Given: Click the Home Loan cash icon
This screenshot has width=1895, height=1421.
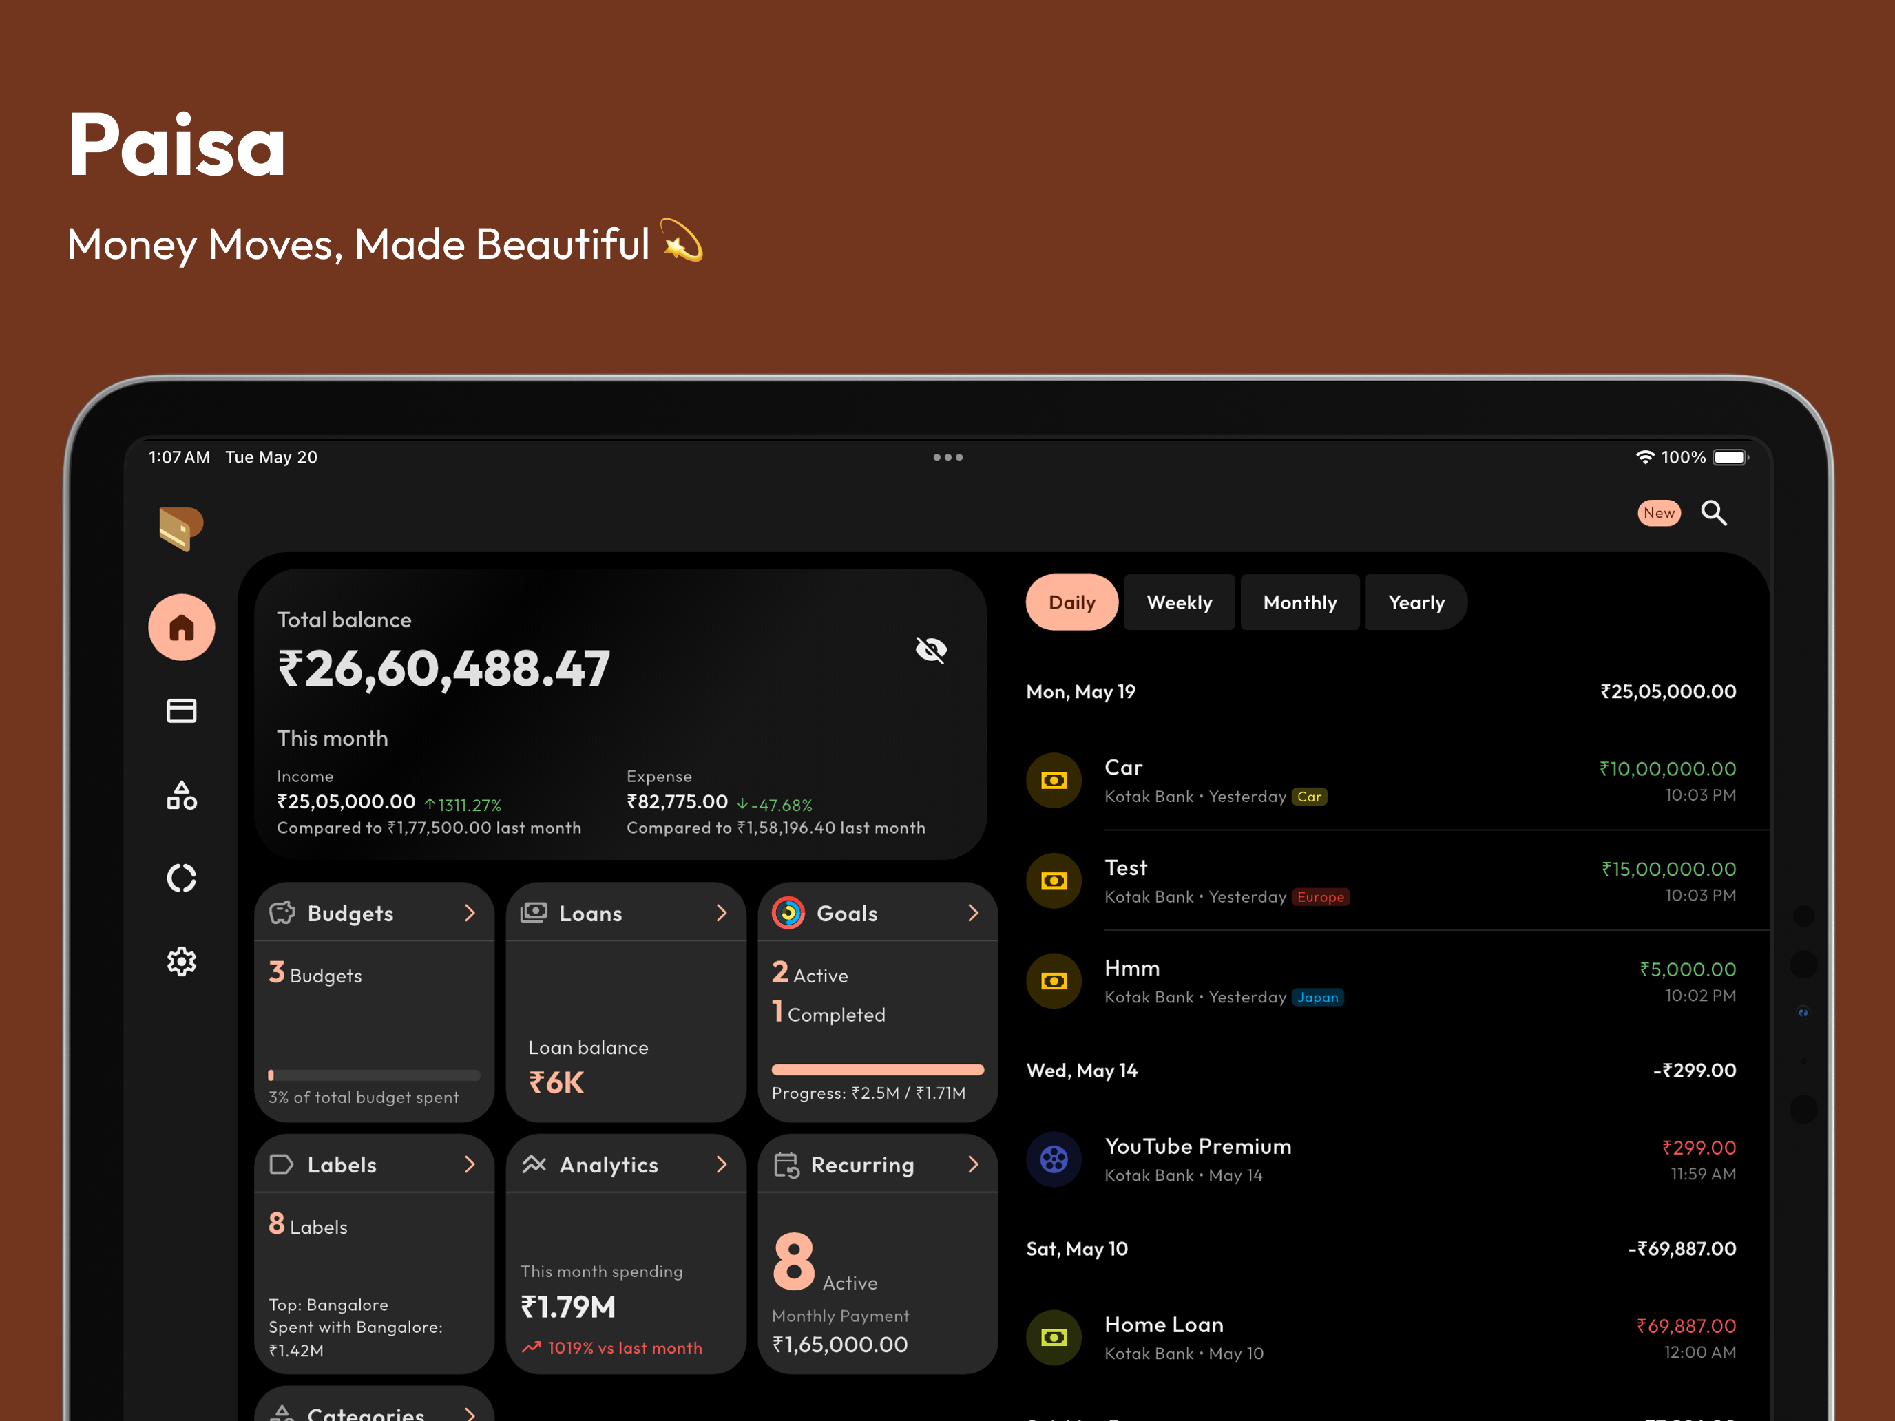Looking at the screenshot, I should click(1054, 1337).
